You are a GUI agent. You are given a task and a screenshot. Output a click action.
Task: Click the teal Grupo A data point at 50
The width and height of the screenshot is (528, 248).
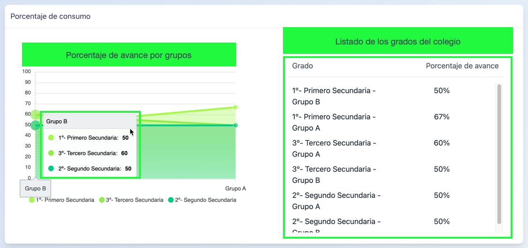coord(236,125)
